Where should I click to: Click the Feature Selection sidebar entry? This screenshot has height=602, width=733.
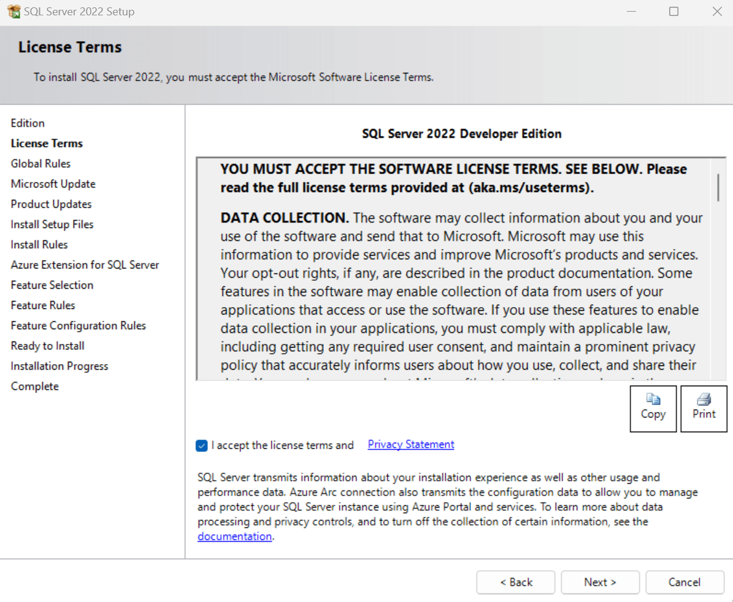[x=52, y=285]
